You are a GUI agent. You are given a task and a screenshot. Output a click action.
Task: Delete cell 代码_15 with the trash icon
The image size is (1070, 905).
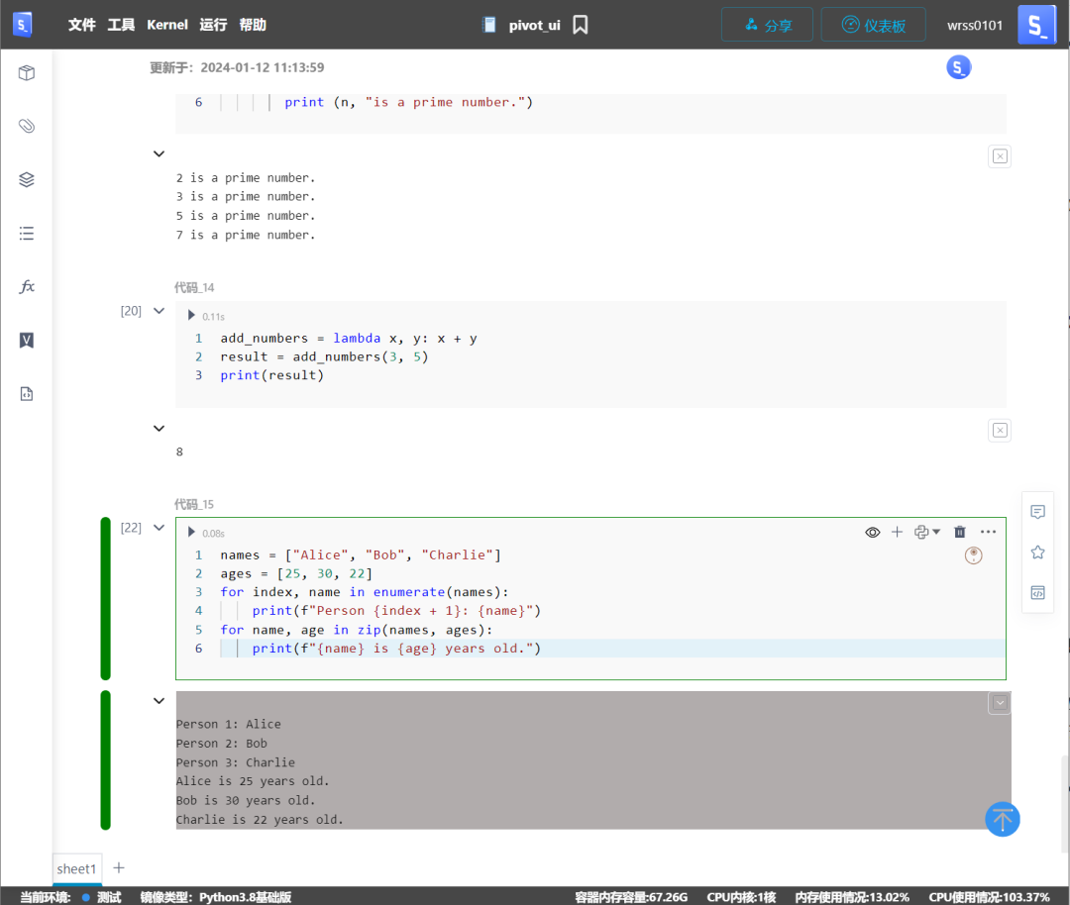click(x=959, y=532)
